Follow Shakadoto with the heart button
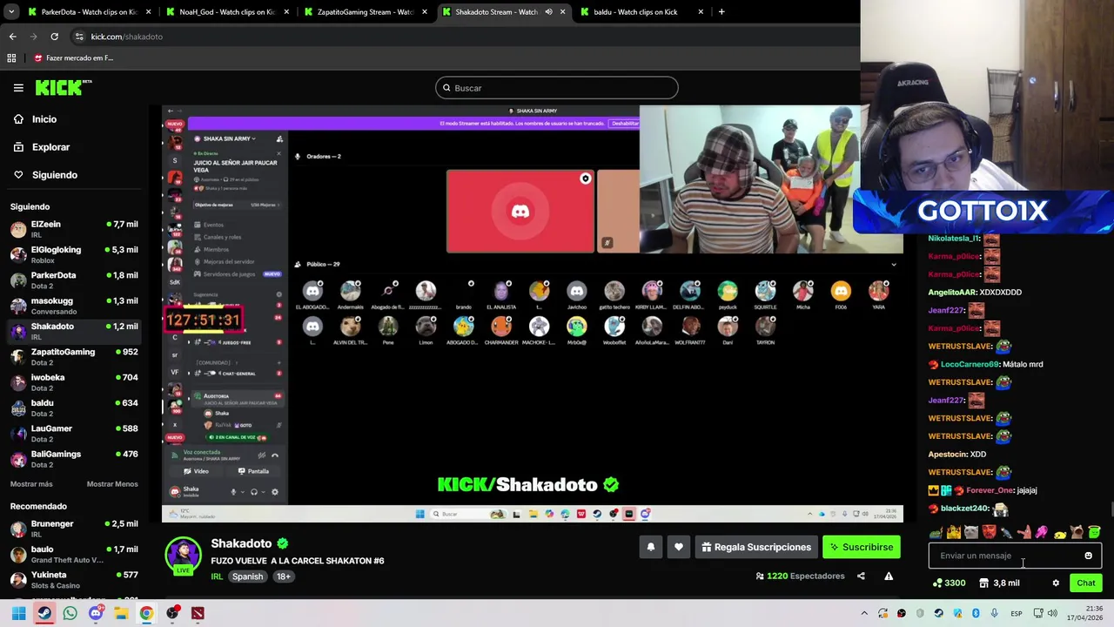Viewport: 1114px width, 627px height. coord(679,547)
